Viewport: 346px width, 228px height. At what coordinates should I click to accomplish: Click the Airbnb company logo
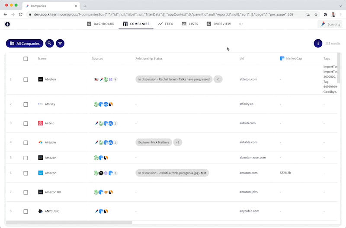[41, 123]
